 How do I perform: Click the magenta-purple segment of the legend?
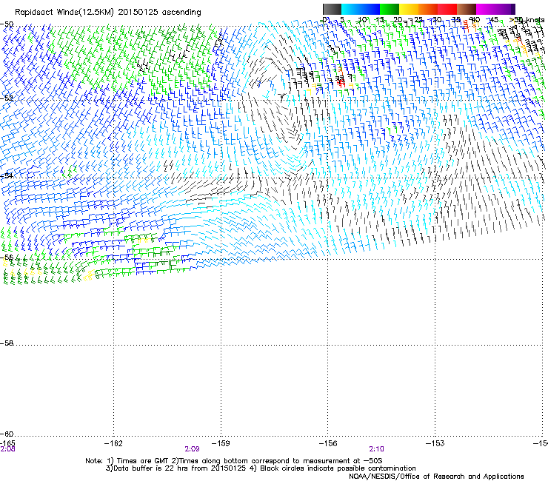pos(495,9)
